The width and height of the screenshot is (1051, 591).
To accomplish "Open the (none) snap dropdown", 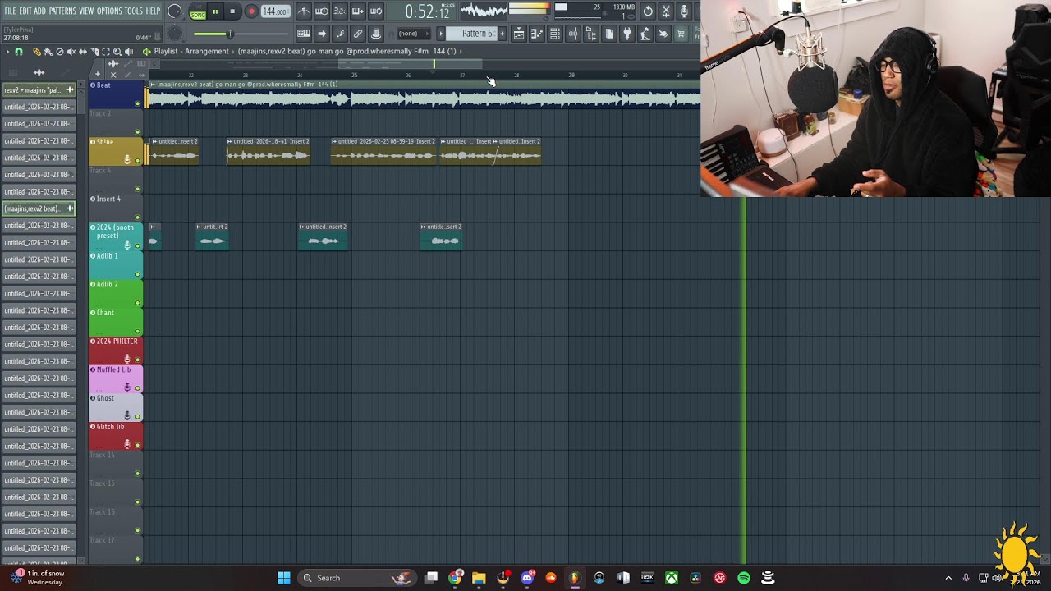I will click(x=412, y=34).
